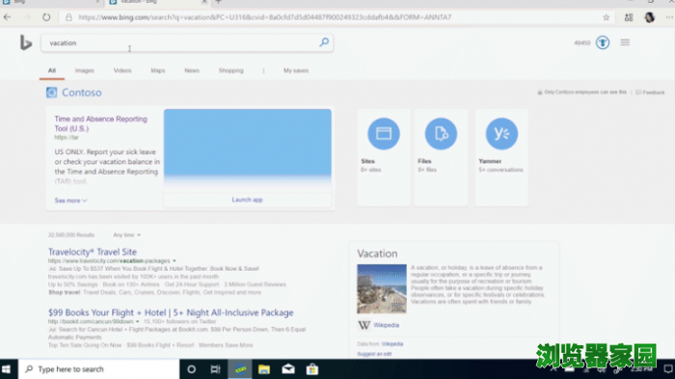675x379 pixels.
Task: Click the Bing rewards medal icon
Action: click(x=603, y=42)
